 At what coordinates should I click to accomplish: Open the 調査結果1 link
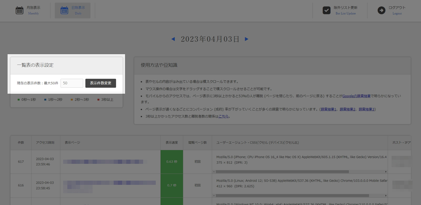point(328,109)
